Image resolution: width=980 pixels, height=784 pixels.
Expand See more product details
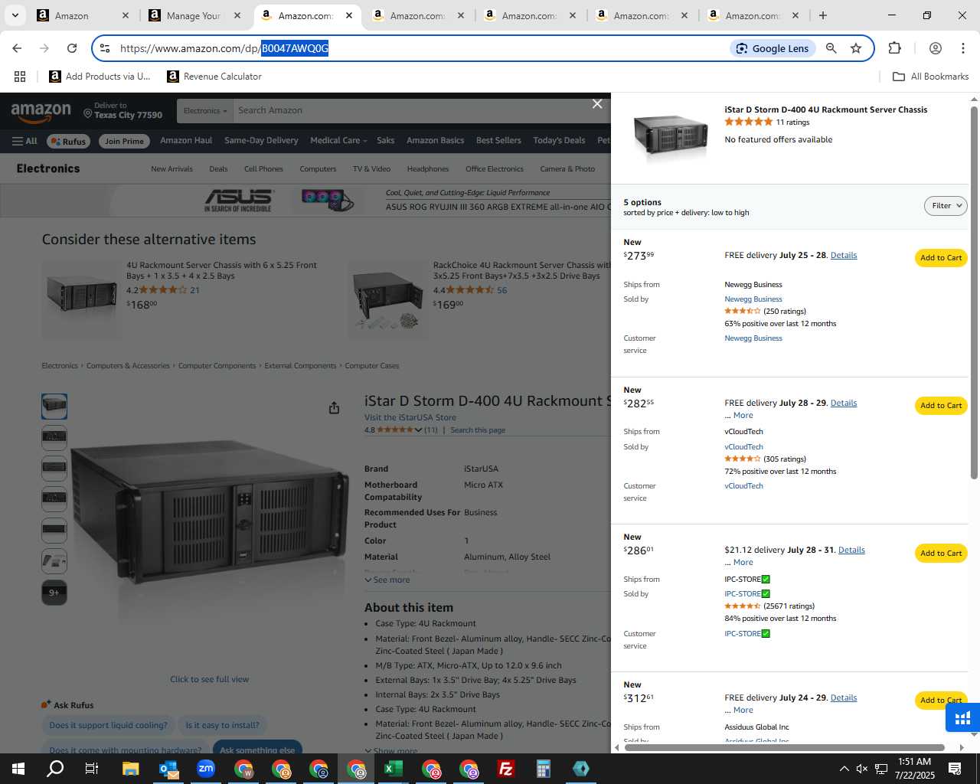(387, 580)
